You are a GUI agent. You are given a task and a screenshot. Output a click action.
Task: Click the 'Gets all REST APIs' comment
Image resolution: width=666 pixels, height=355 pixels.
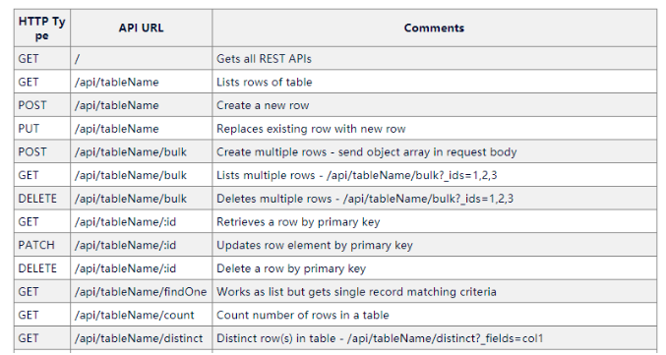[x=264, y=59]
